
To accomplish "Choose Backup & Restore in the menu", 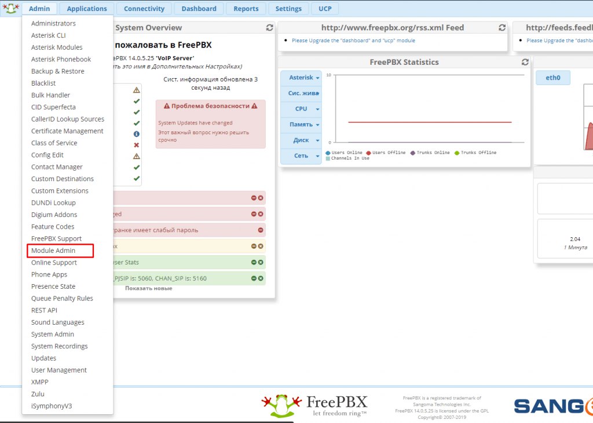I will coord(57,71).
